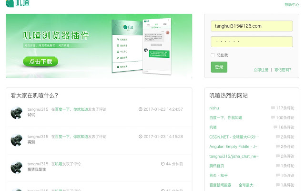Viewport: 305px width, 191px height.
Task: Open the 首页 - 知乎 site link
Action: pos(218,175)
